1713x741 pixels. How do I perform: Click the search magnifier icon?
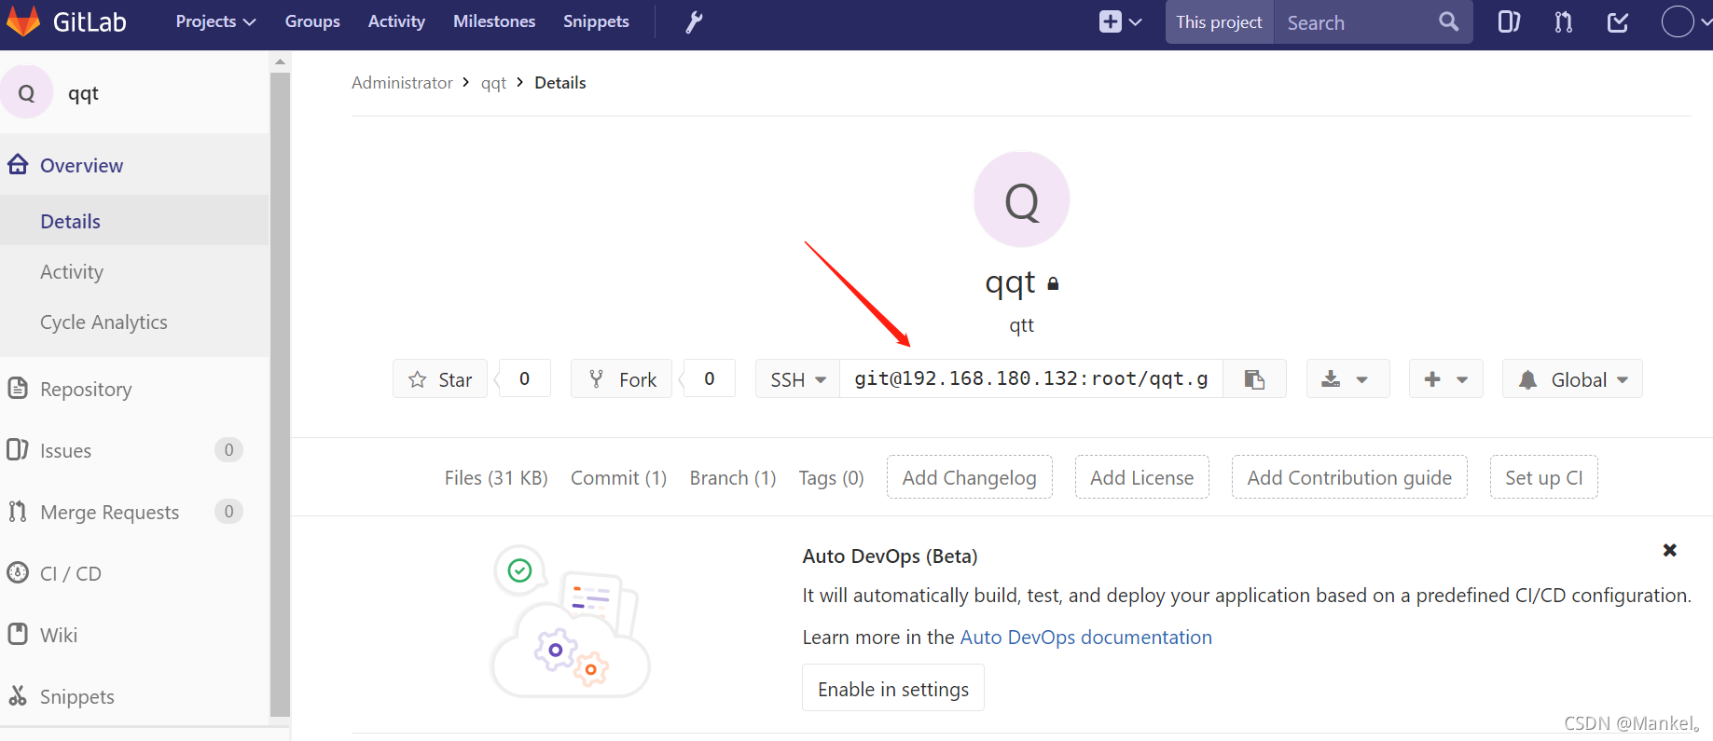(x=1448, y=21)
